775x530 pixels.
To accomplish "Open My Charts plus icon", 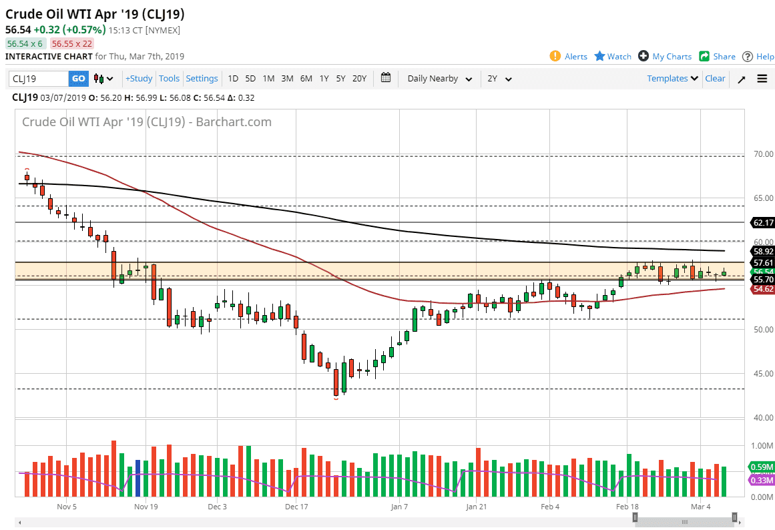I will tap(642, 56).
